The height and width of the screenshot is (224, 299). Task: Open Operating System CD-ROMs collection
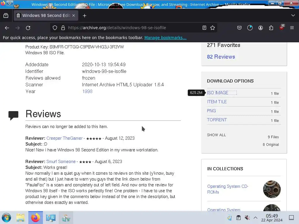228,189
